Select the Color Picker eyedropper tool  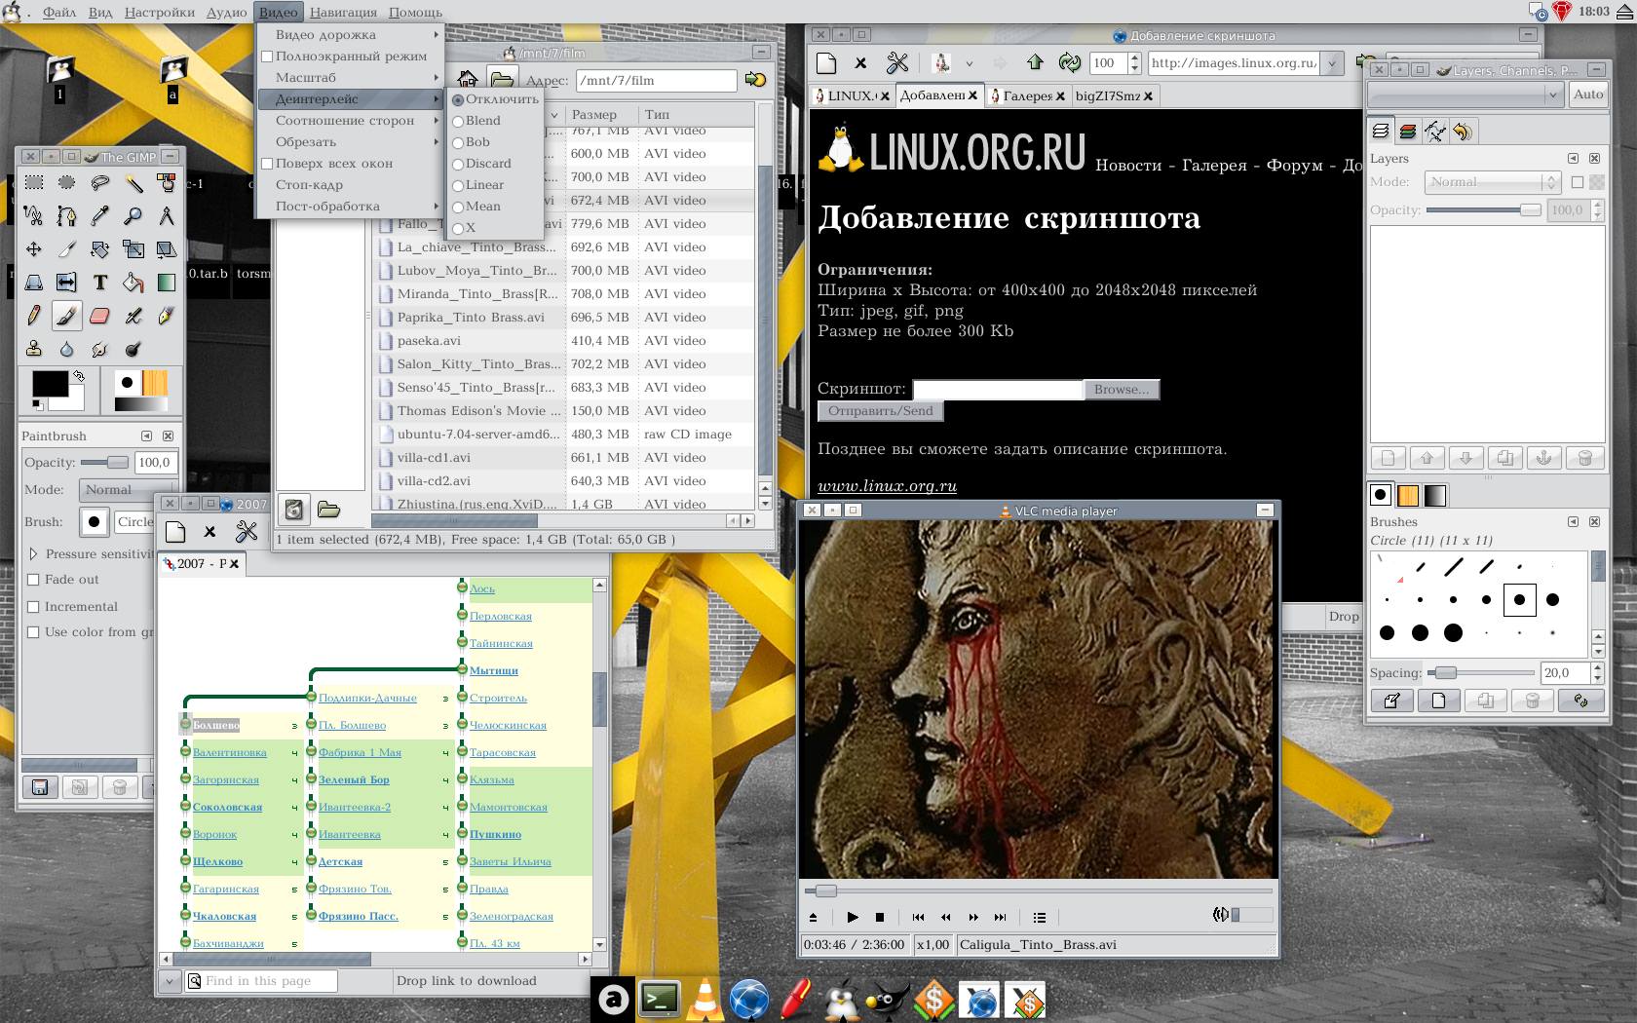[x=99, y=215]
